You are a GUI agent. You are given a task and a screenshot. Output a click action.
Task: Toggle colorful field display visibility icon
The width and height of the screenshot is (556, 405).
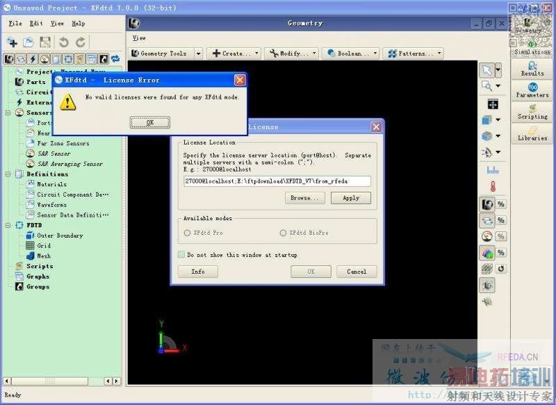488,253
